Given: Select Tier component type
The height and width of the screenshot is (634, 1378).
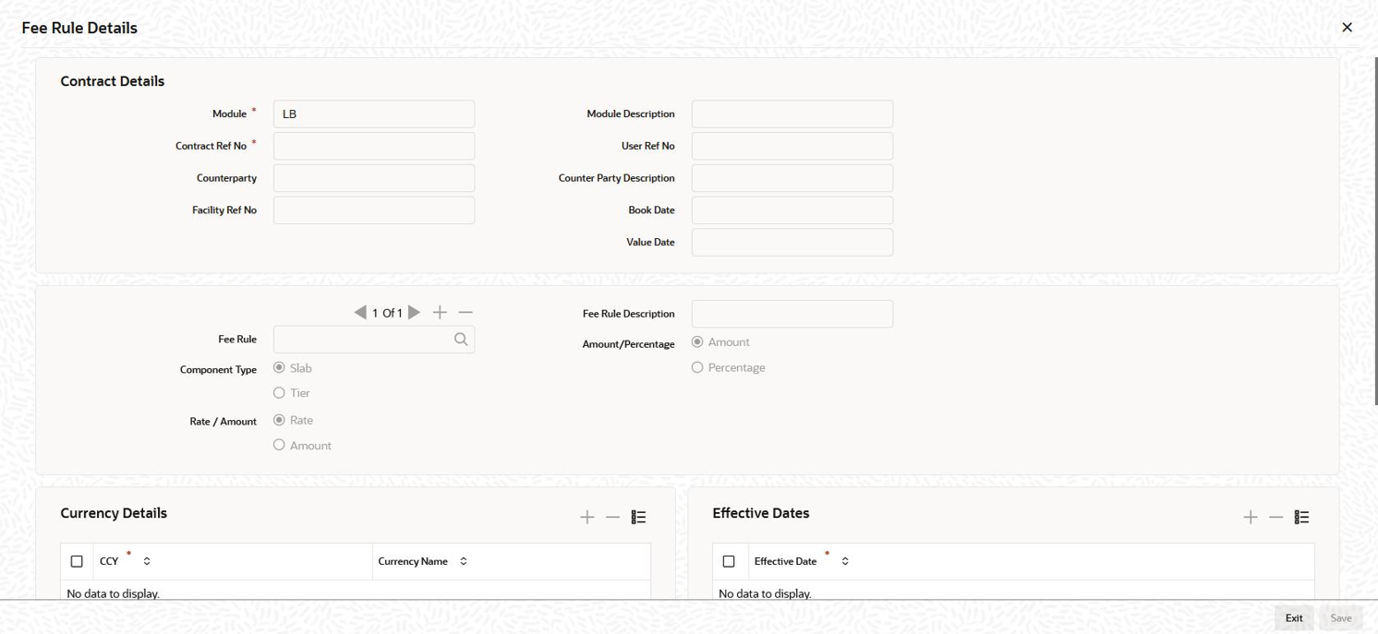Looking at the screenshot, I should [279, 393].
